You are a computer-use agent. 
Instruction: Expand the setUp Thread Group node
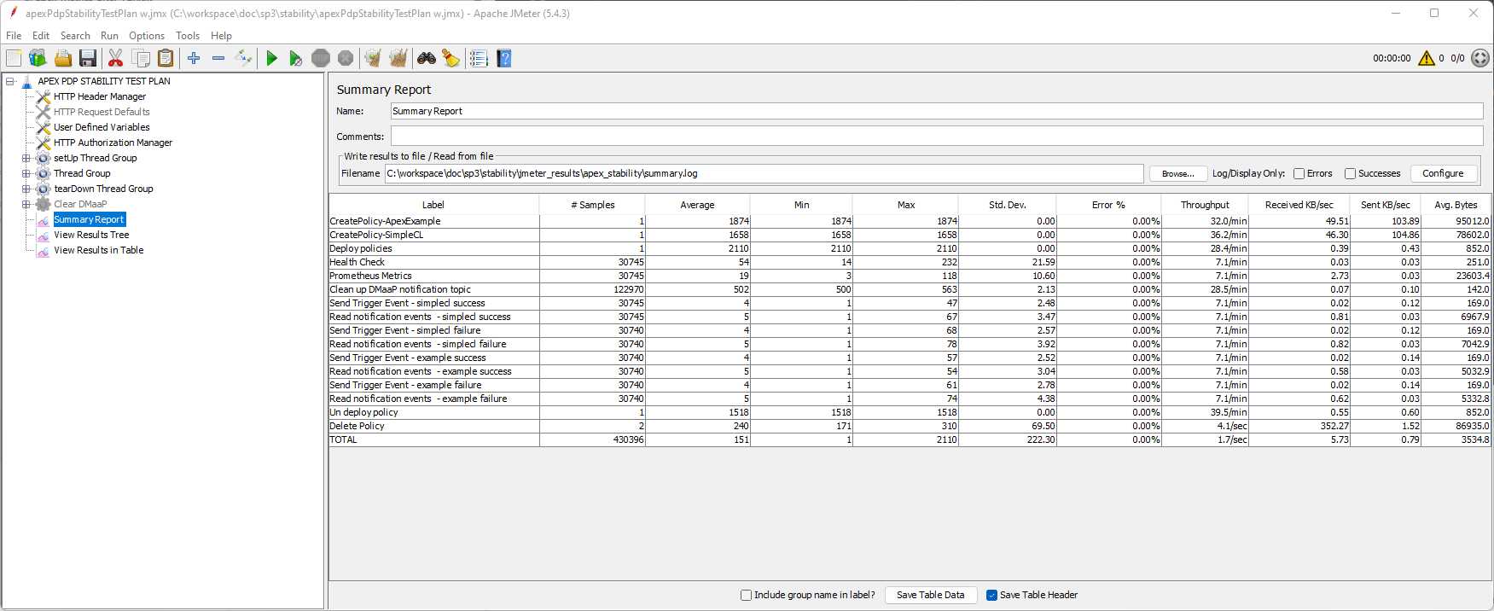point(26,158)
